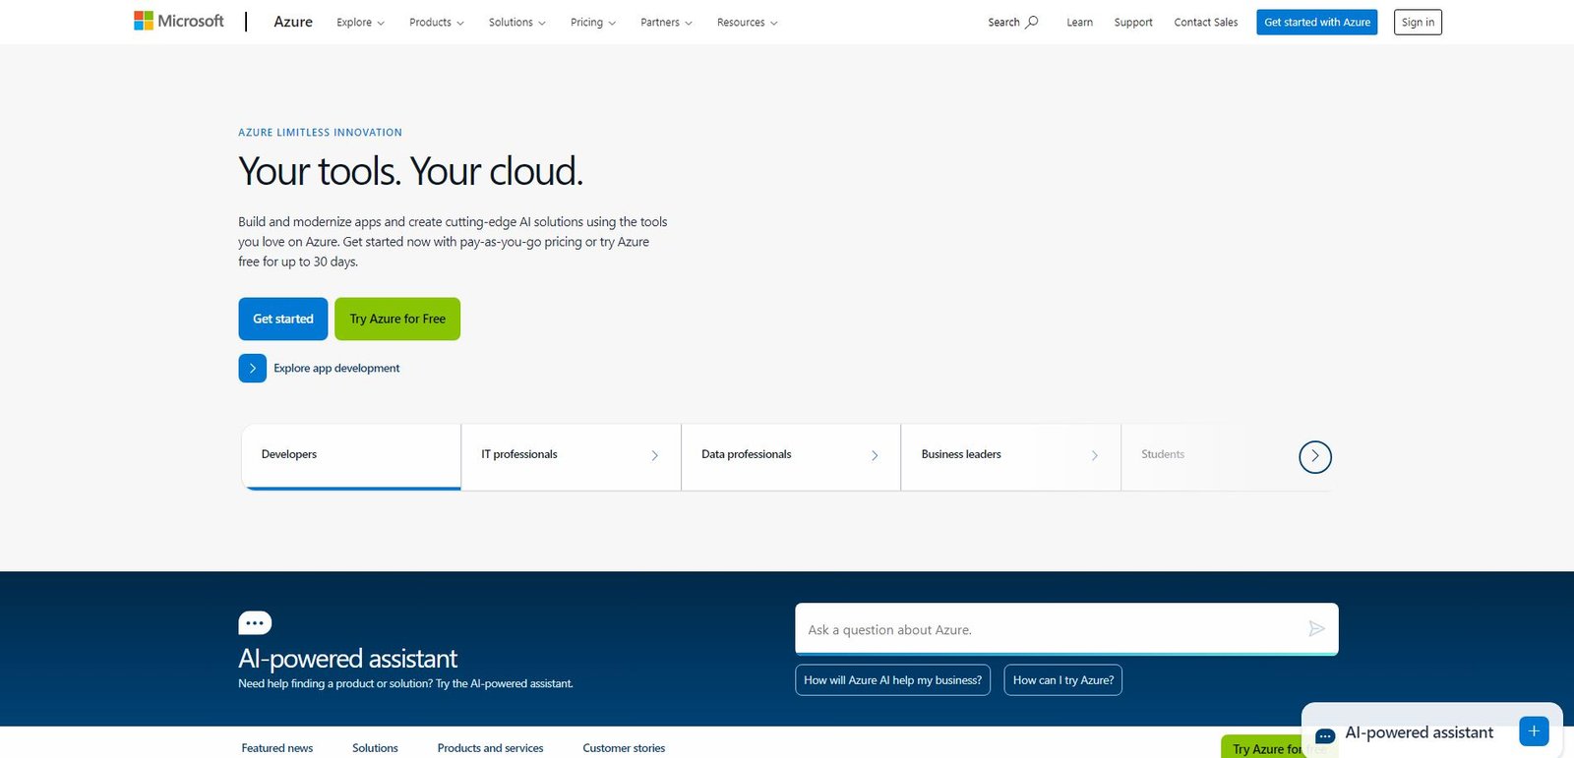Click the Ask a question about Azure field
1574x758 pixels.
1066,629
